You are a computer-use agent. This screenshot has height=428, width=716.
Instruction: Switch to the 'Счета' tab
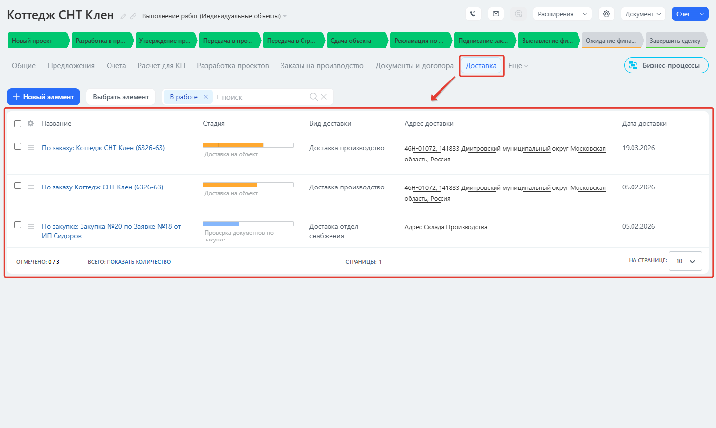click(116, 66)
